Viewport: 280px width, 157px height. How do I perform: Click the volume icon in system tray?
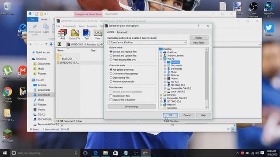[x=257, y=153]
